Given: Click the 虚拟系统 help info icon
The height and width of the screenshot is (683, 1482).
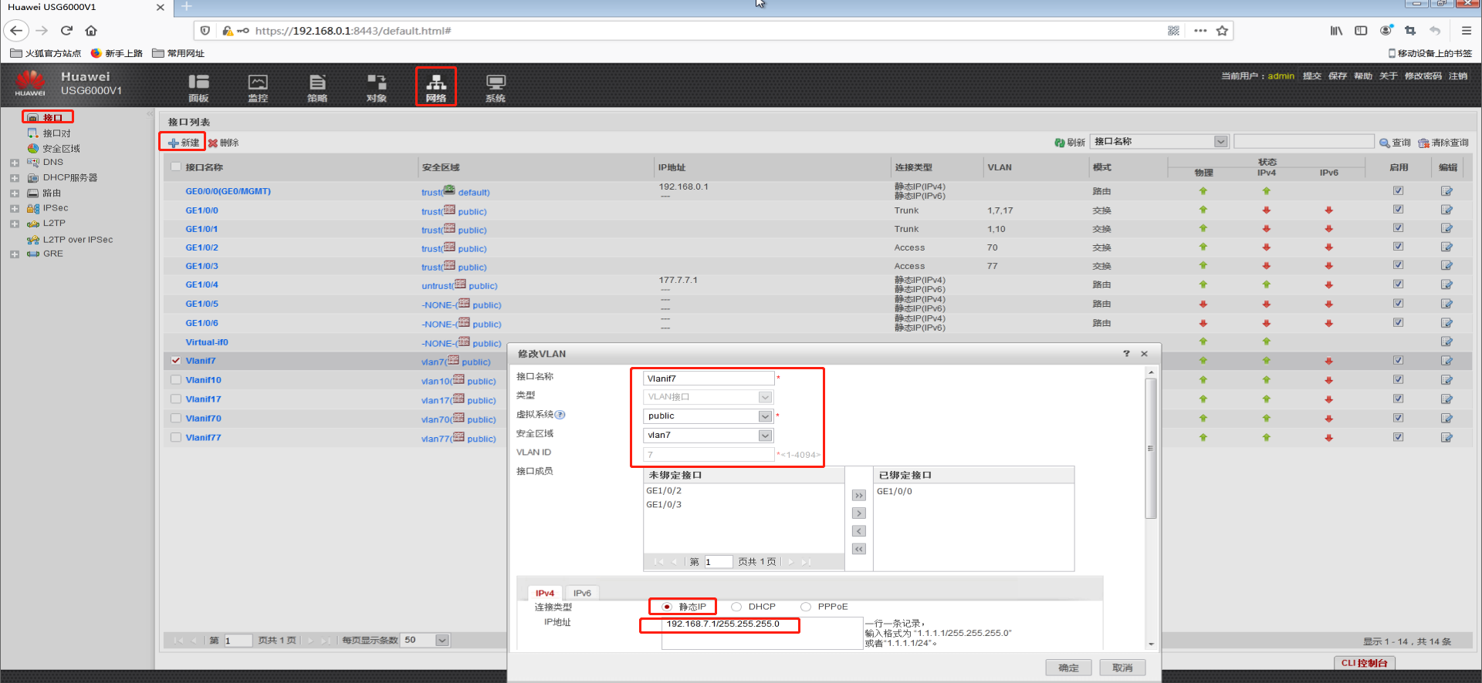Looking at the screenshot, I should click(x=560, y=415).
